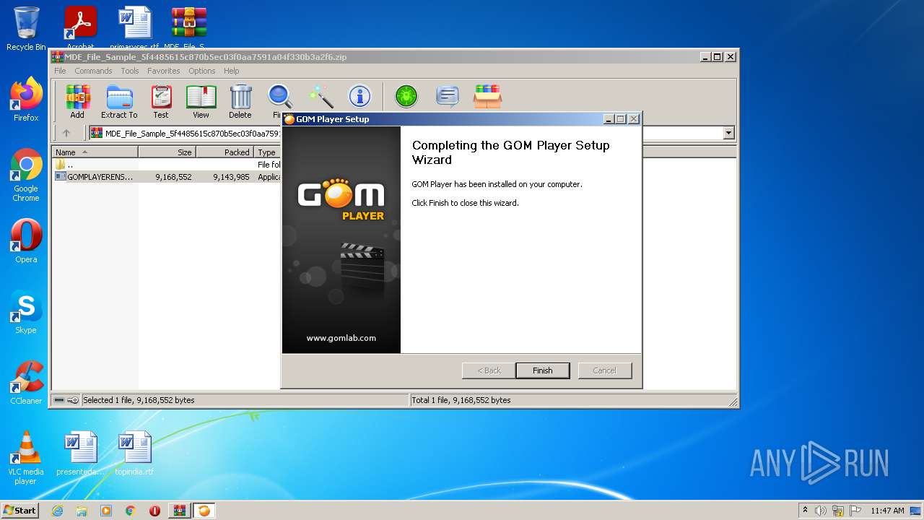This screenshot has width=924, height=520.
Task: Sort by the Name column header
Action: point(95,152)
